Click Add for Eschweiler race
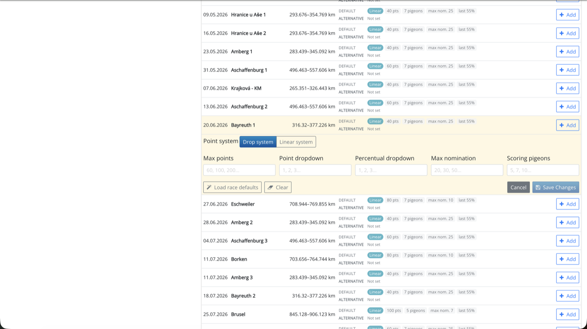 coord(567,204)
